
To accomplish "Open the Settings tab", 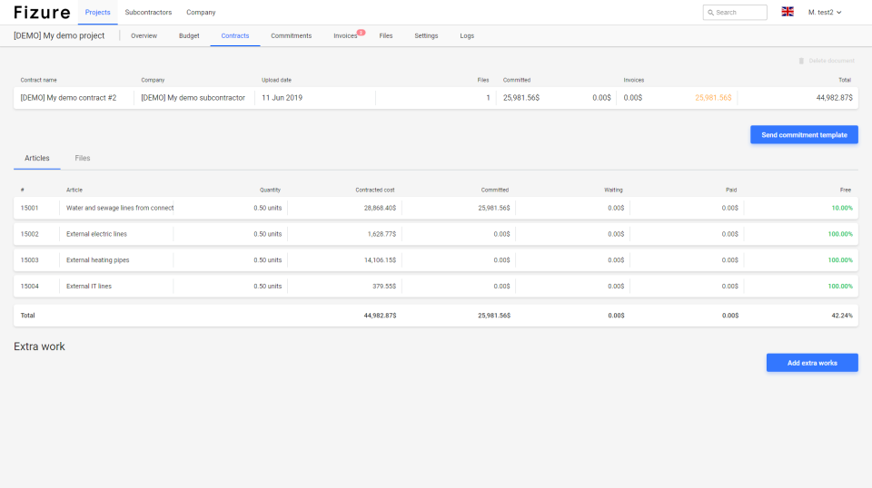I will 426,35.
